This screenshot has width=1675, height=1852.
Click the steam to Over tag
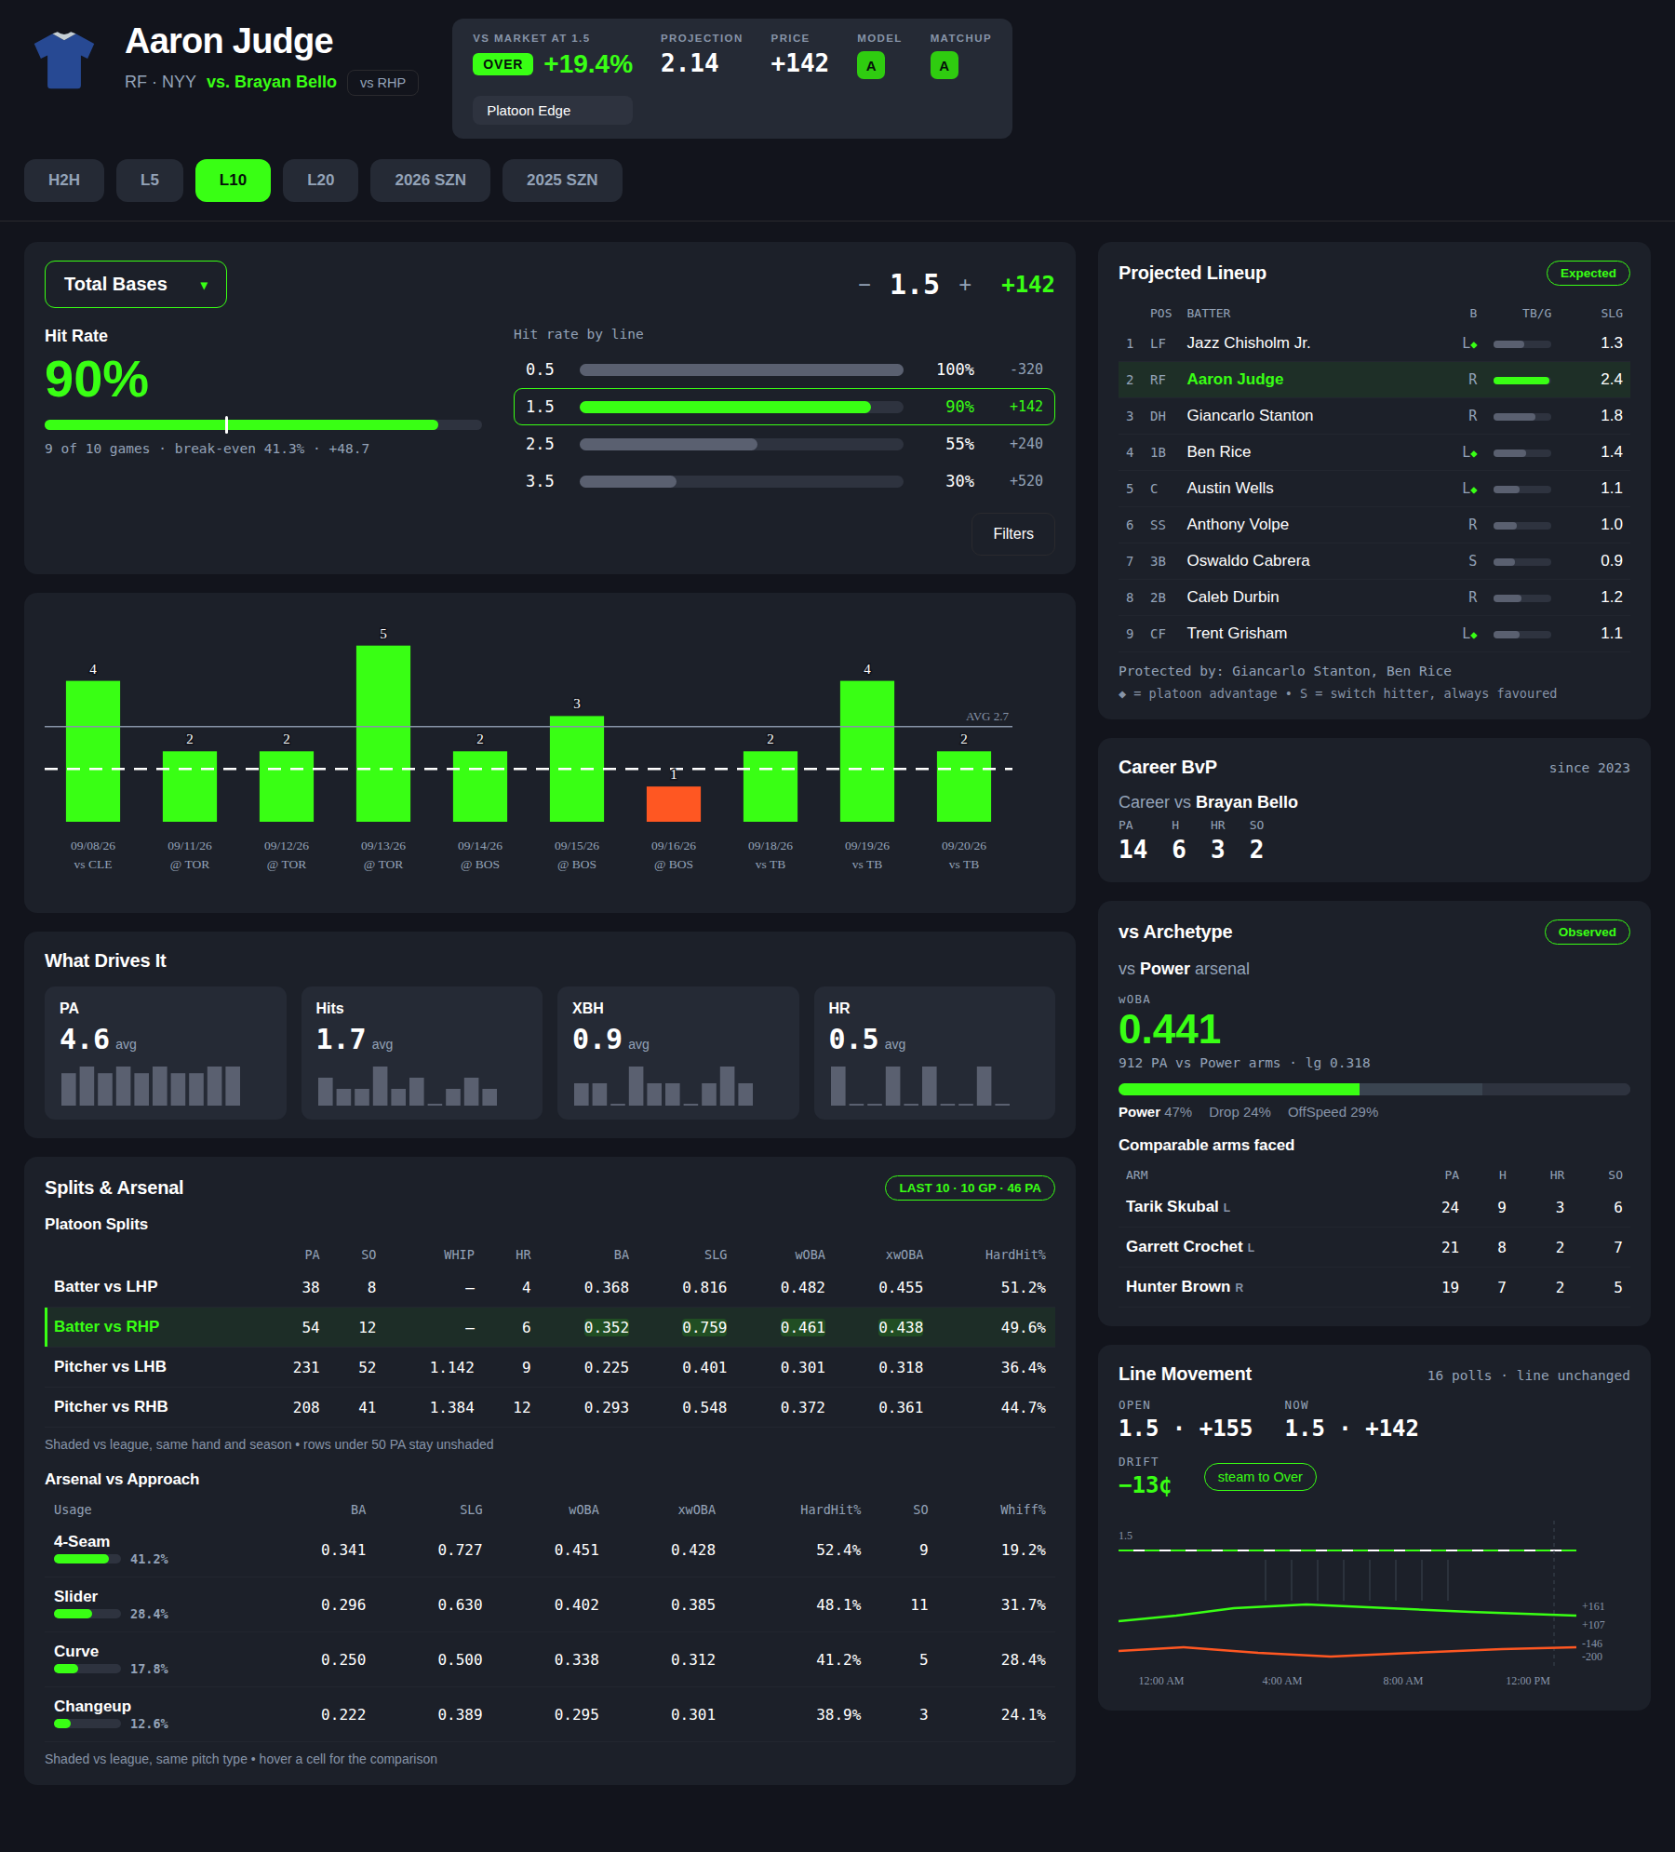pyautogui.click(x=1260, y=1477)
